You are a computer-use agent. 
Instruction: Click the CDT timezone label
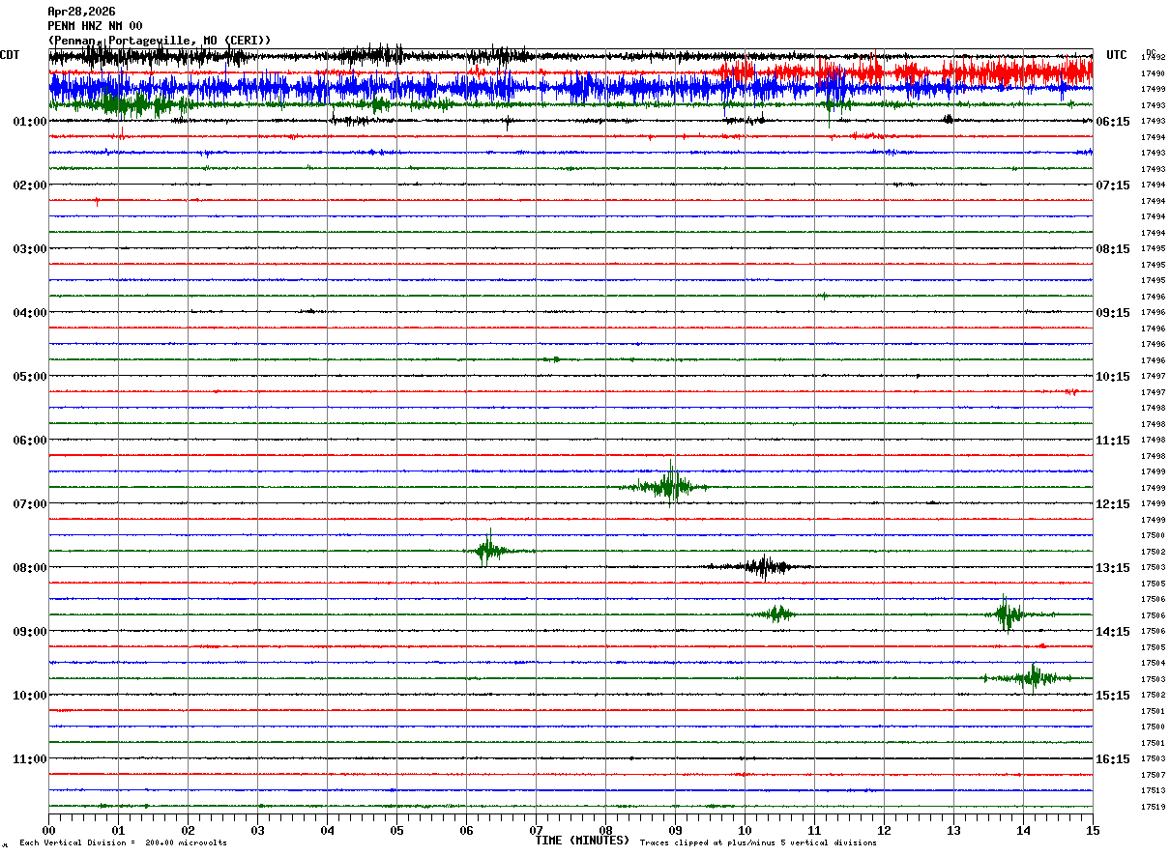click(x=11, y=55)
